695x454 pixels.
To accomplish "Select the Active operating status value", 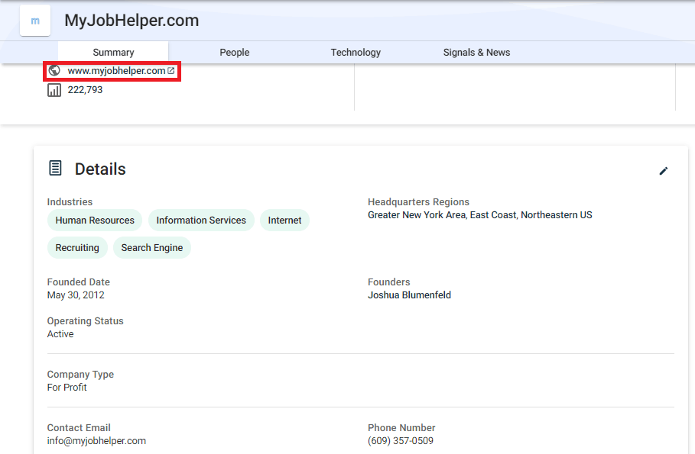I will point(60,334).
